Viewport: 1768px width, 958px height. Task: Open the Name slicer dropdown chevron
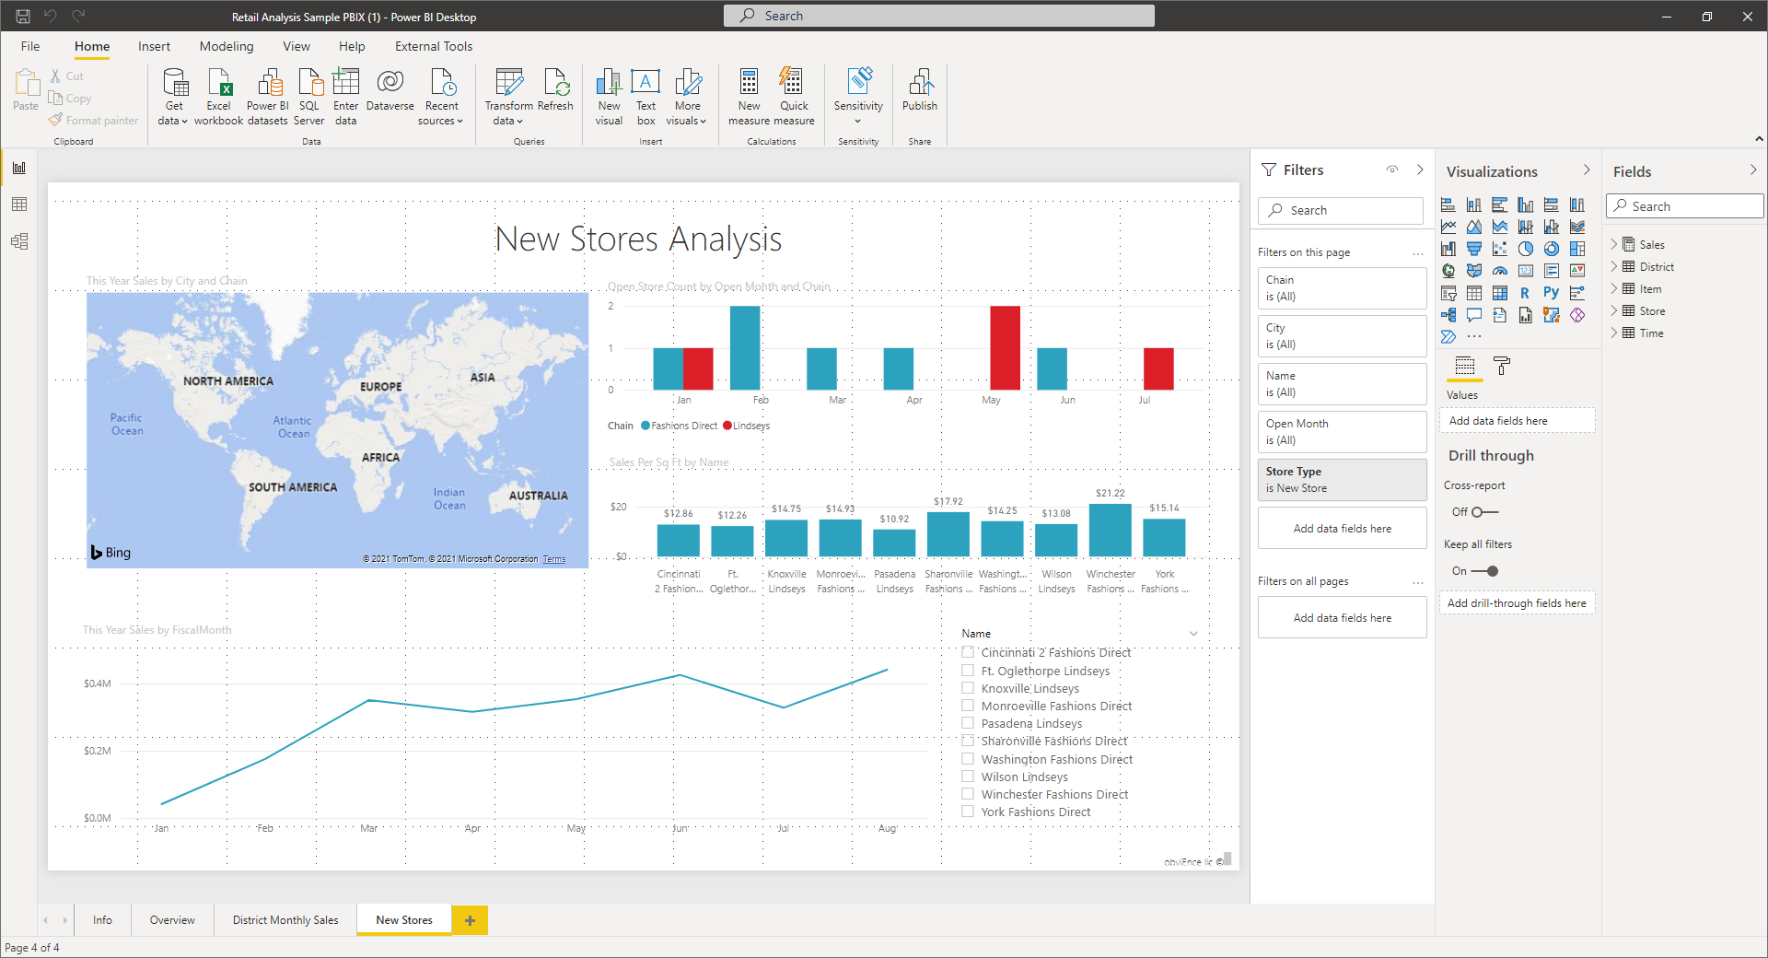coord(1193,634)
